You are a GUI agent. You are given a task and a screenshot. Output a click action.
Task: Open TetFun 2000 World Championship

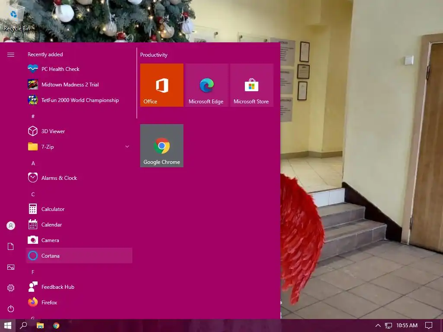[x=79, y=100]
